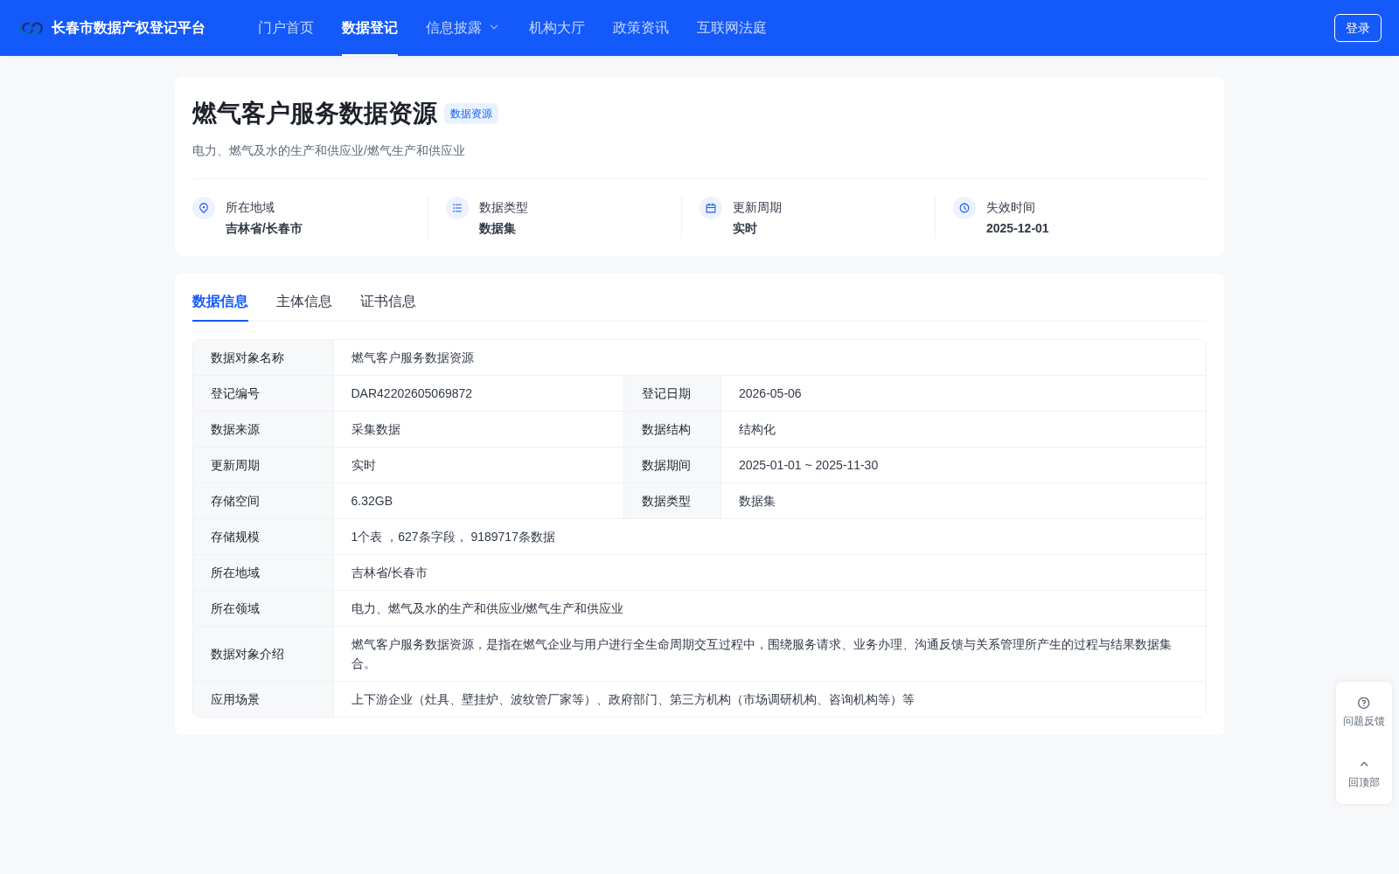1399x874 pixels.
Task: Click the 6.32GB storage space value
Action: click(x=372, y=501)
